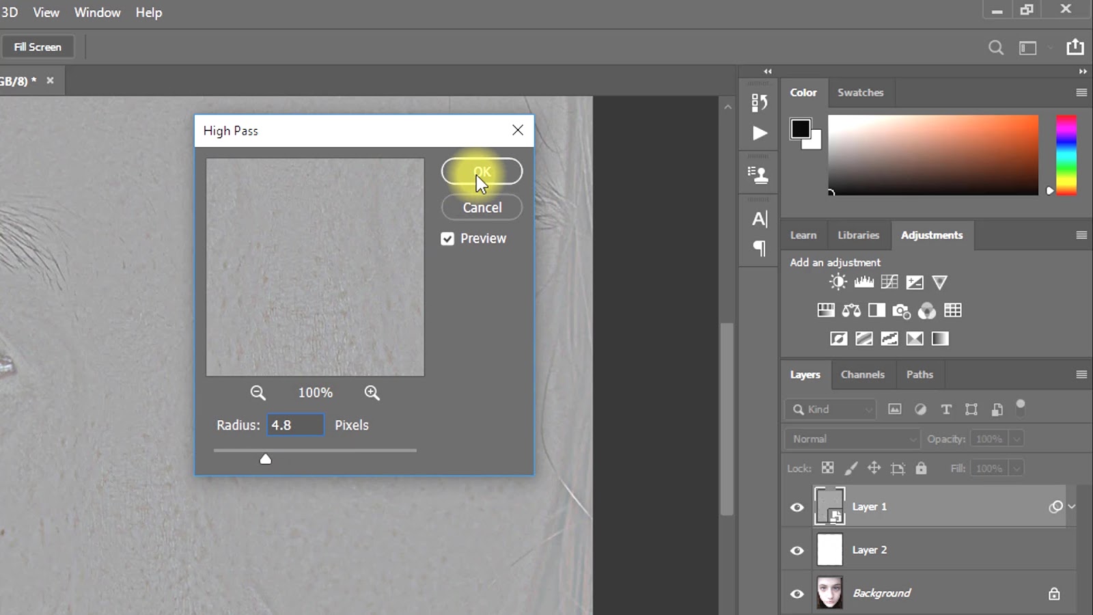Click the Fill Screen button
Image resolution: width=1093 pixels, height=615 pixels.
click(x=38, y=47)
